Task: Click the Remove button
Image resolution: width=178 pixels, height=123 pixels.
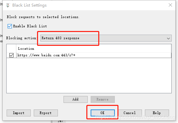Action: (x=103, y=99)
